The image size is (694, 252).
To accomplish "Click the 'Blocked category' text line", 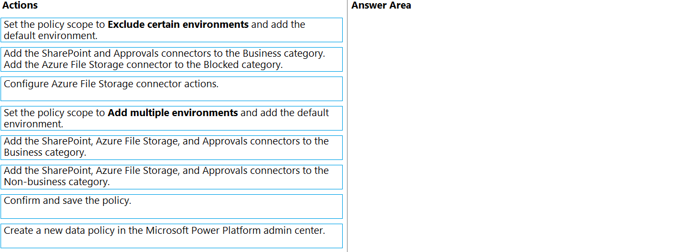I will 143,65.
